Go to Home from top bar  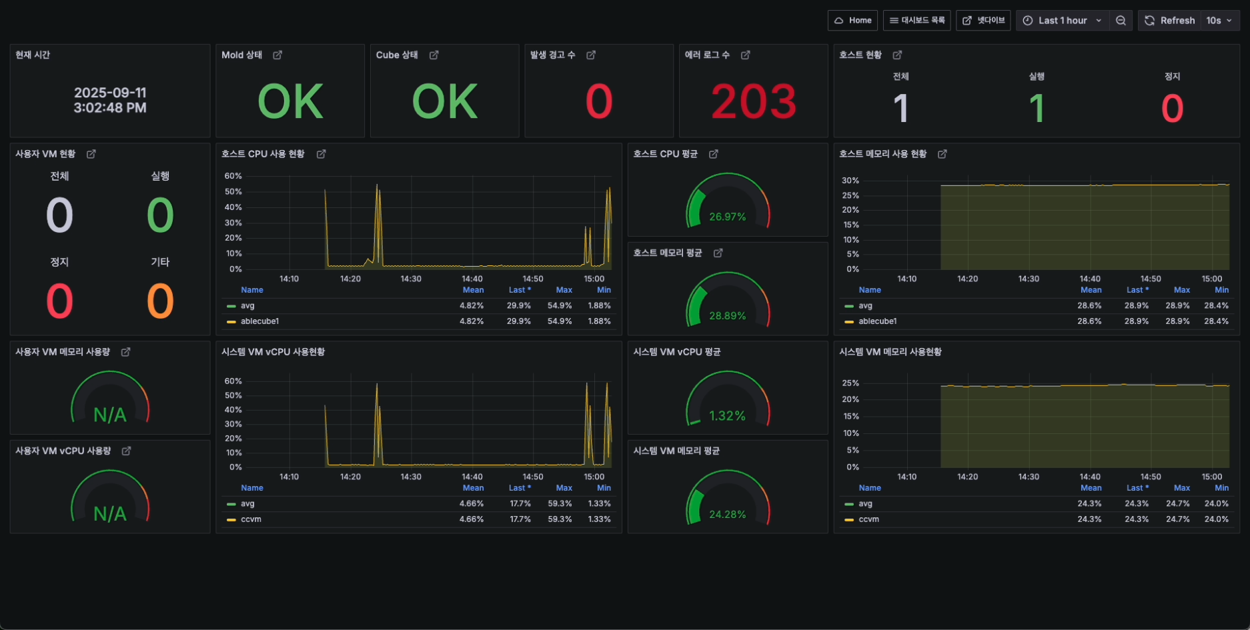[853, 21]
